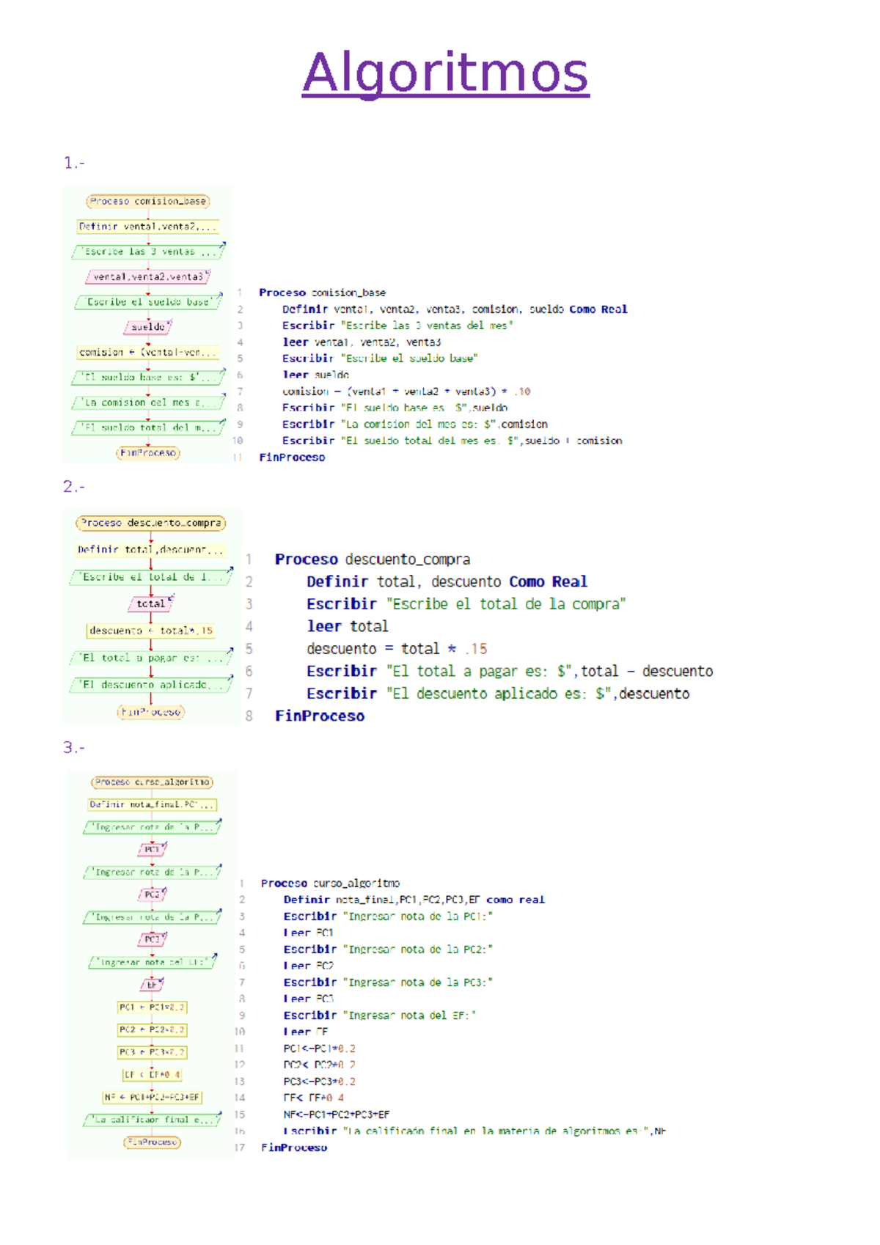Click FinProceso in the descuento_compra code
The height and width of the screenshot is (1245, 880).
319,716
